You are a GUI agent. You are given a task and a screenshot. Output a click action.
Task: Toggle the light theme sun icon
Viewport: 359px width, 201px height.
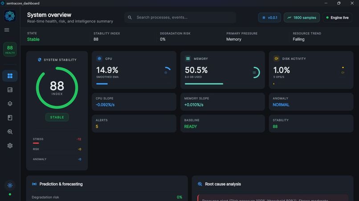pyautogui.click(x=10, y=185)
